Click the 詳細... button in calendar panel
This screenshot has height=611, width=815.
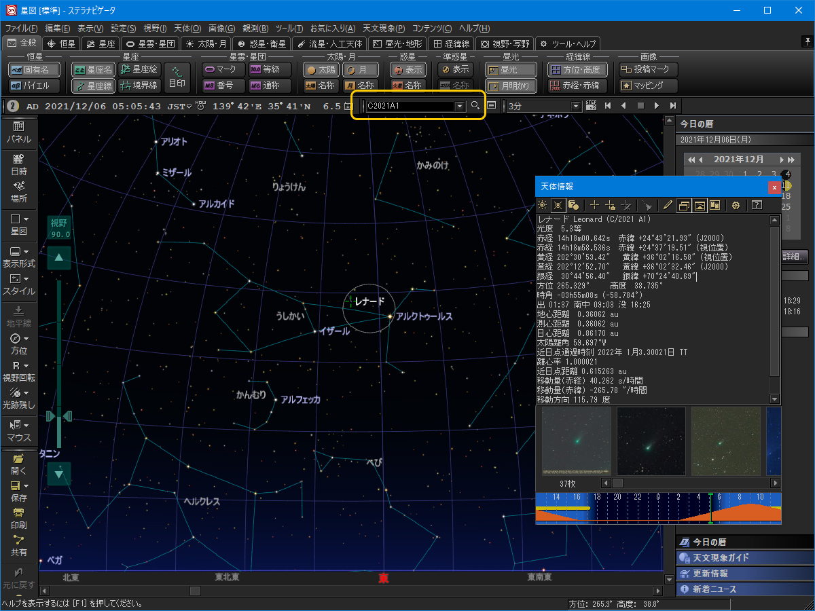[795, 257]
